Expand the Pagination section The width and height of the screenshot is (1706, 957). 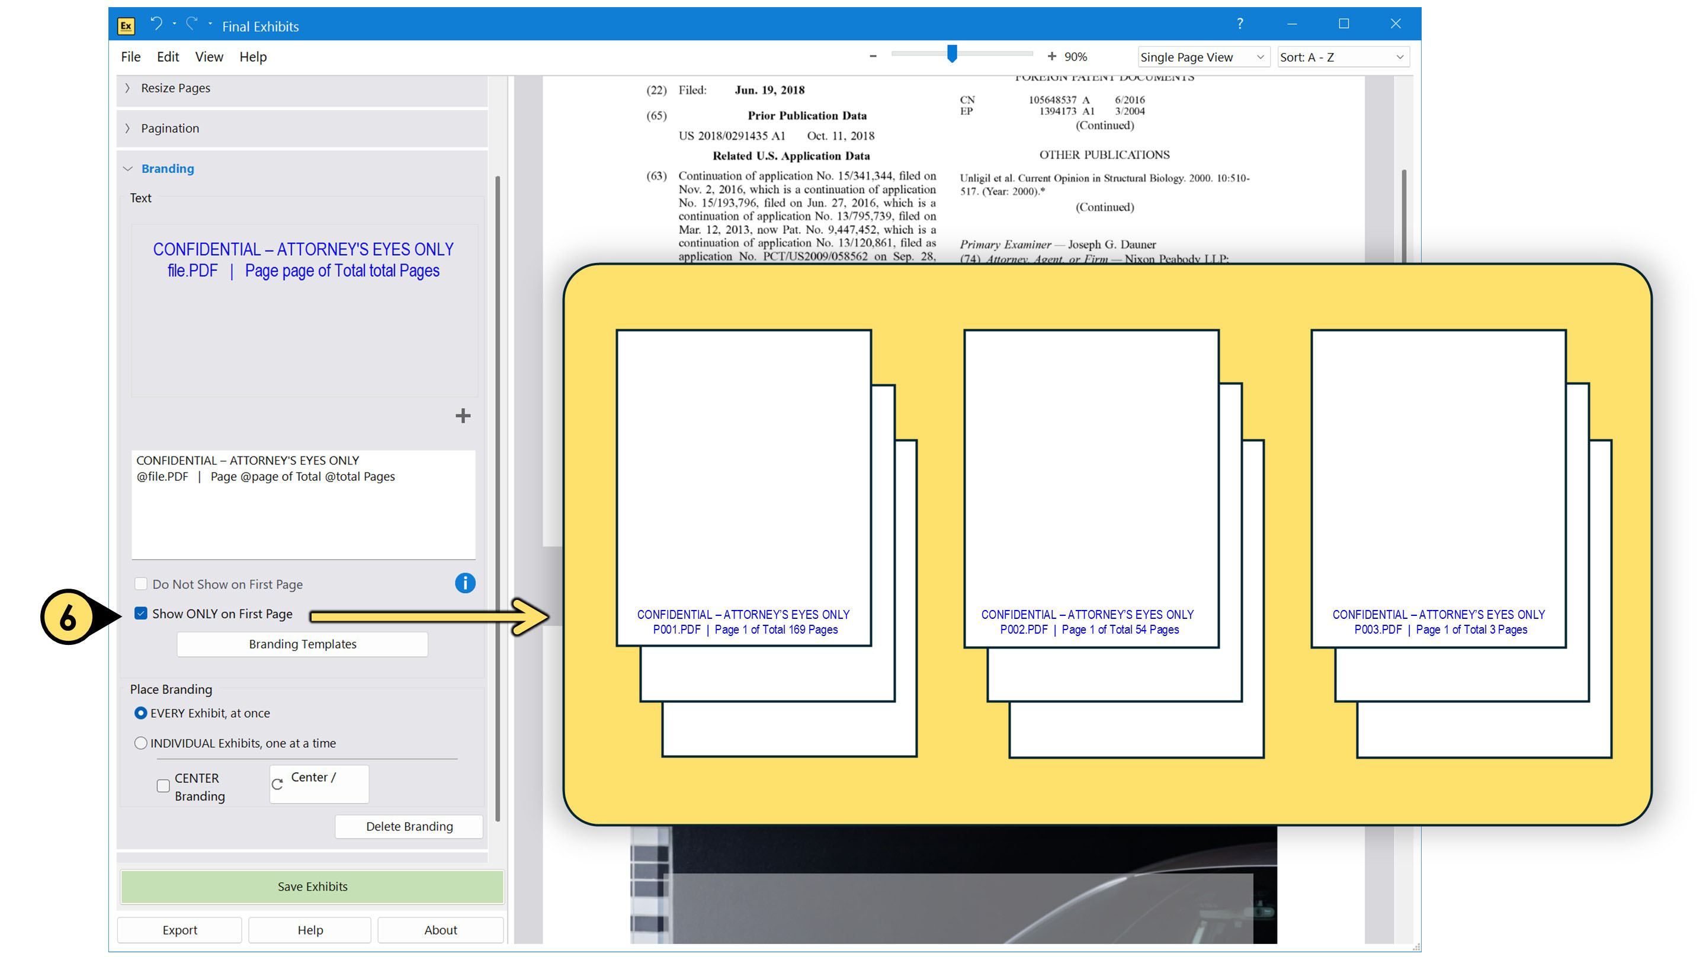302,129
